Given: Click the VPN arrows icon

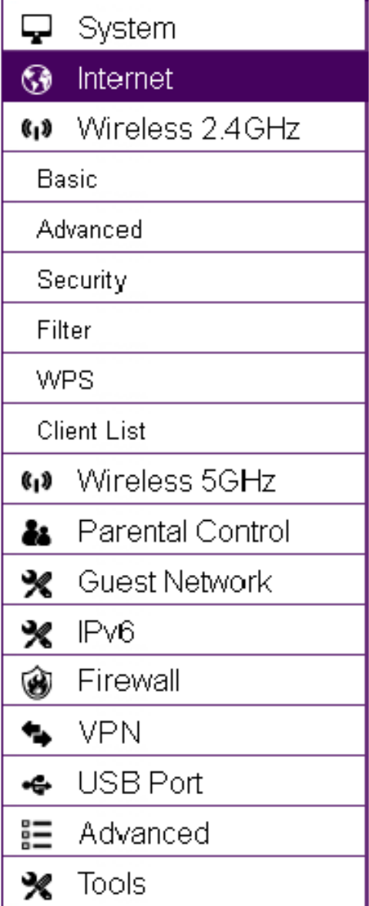Looking at the screenshot, I should (x=36, y=734).
